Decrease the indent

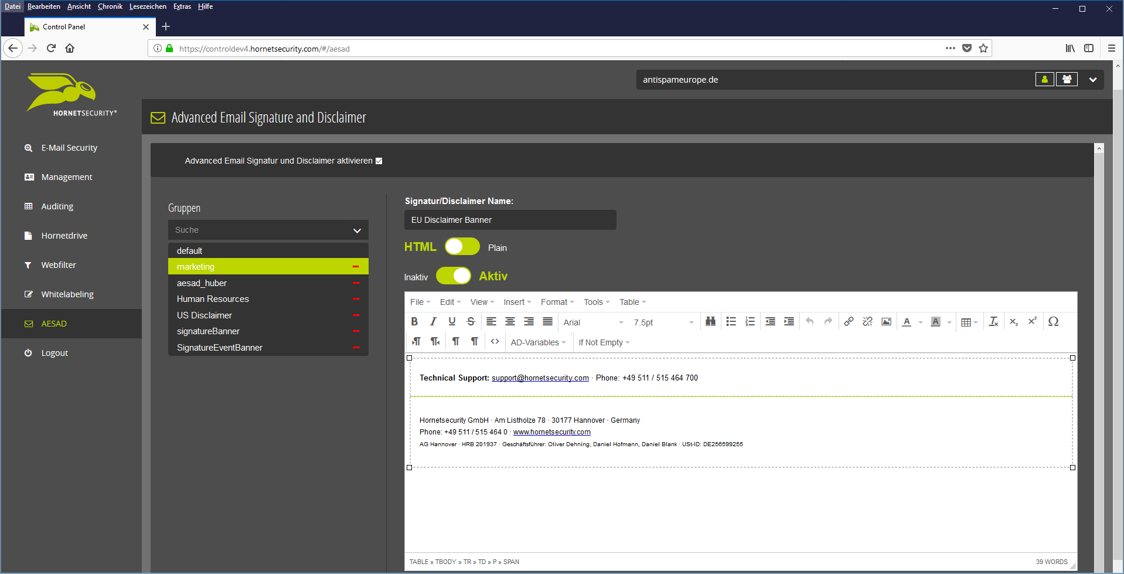(770, 321)
